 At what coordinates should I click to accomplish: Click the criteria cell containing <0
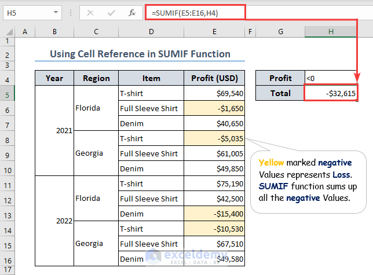331,78
